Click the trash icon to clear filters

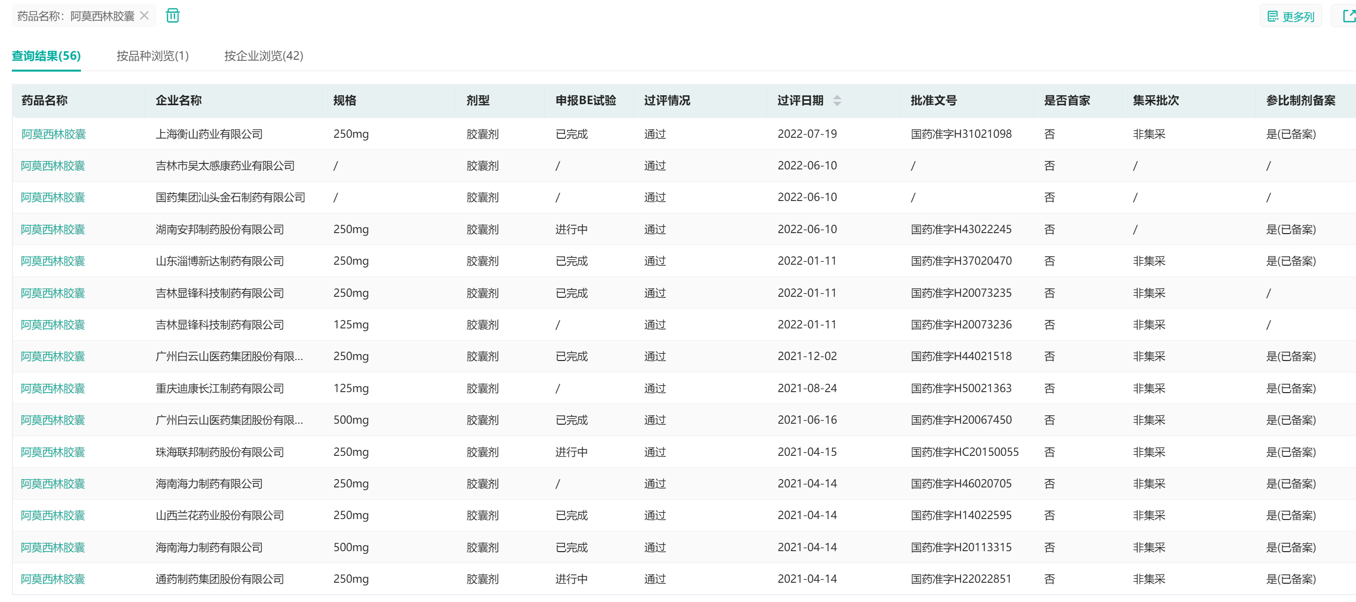coord(173,16)
